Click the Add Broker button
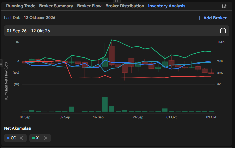 [x=212, y=18]
